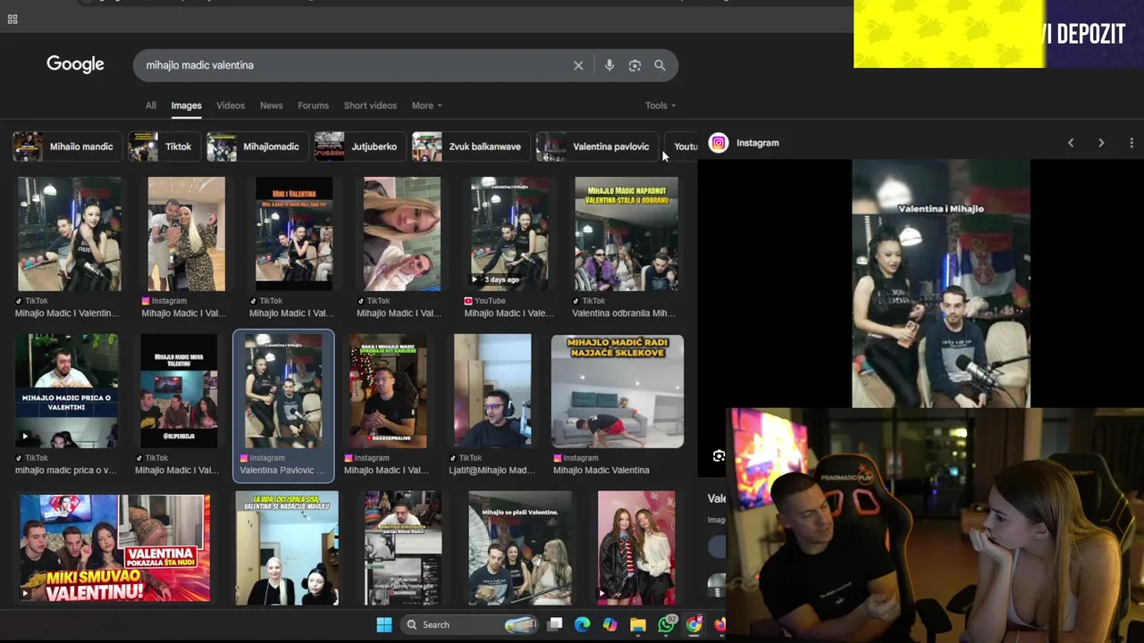Open Task View on the taskbar
Image resolution: width=1144 pixels, height=643 pixels.
click(x=555, y=624)
